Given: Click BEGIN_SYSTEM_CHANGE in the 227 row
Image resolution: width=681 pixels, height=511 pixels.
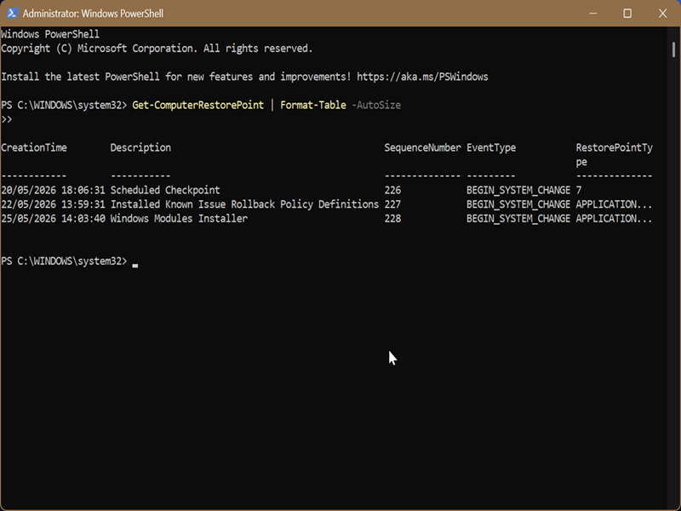Looking at the screenshot, I should [x=518, y=204].
